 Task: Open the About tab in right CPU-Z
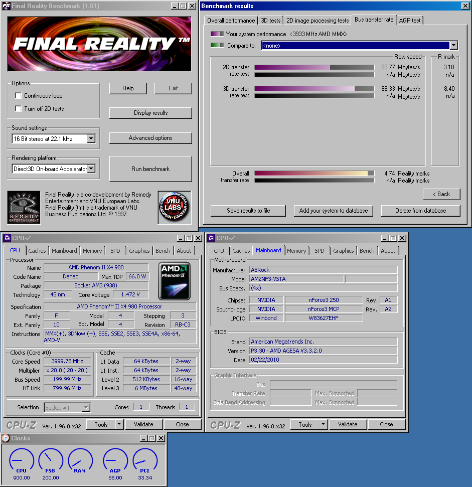click(x=388, y=251)
